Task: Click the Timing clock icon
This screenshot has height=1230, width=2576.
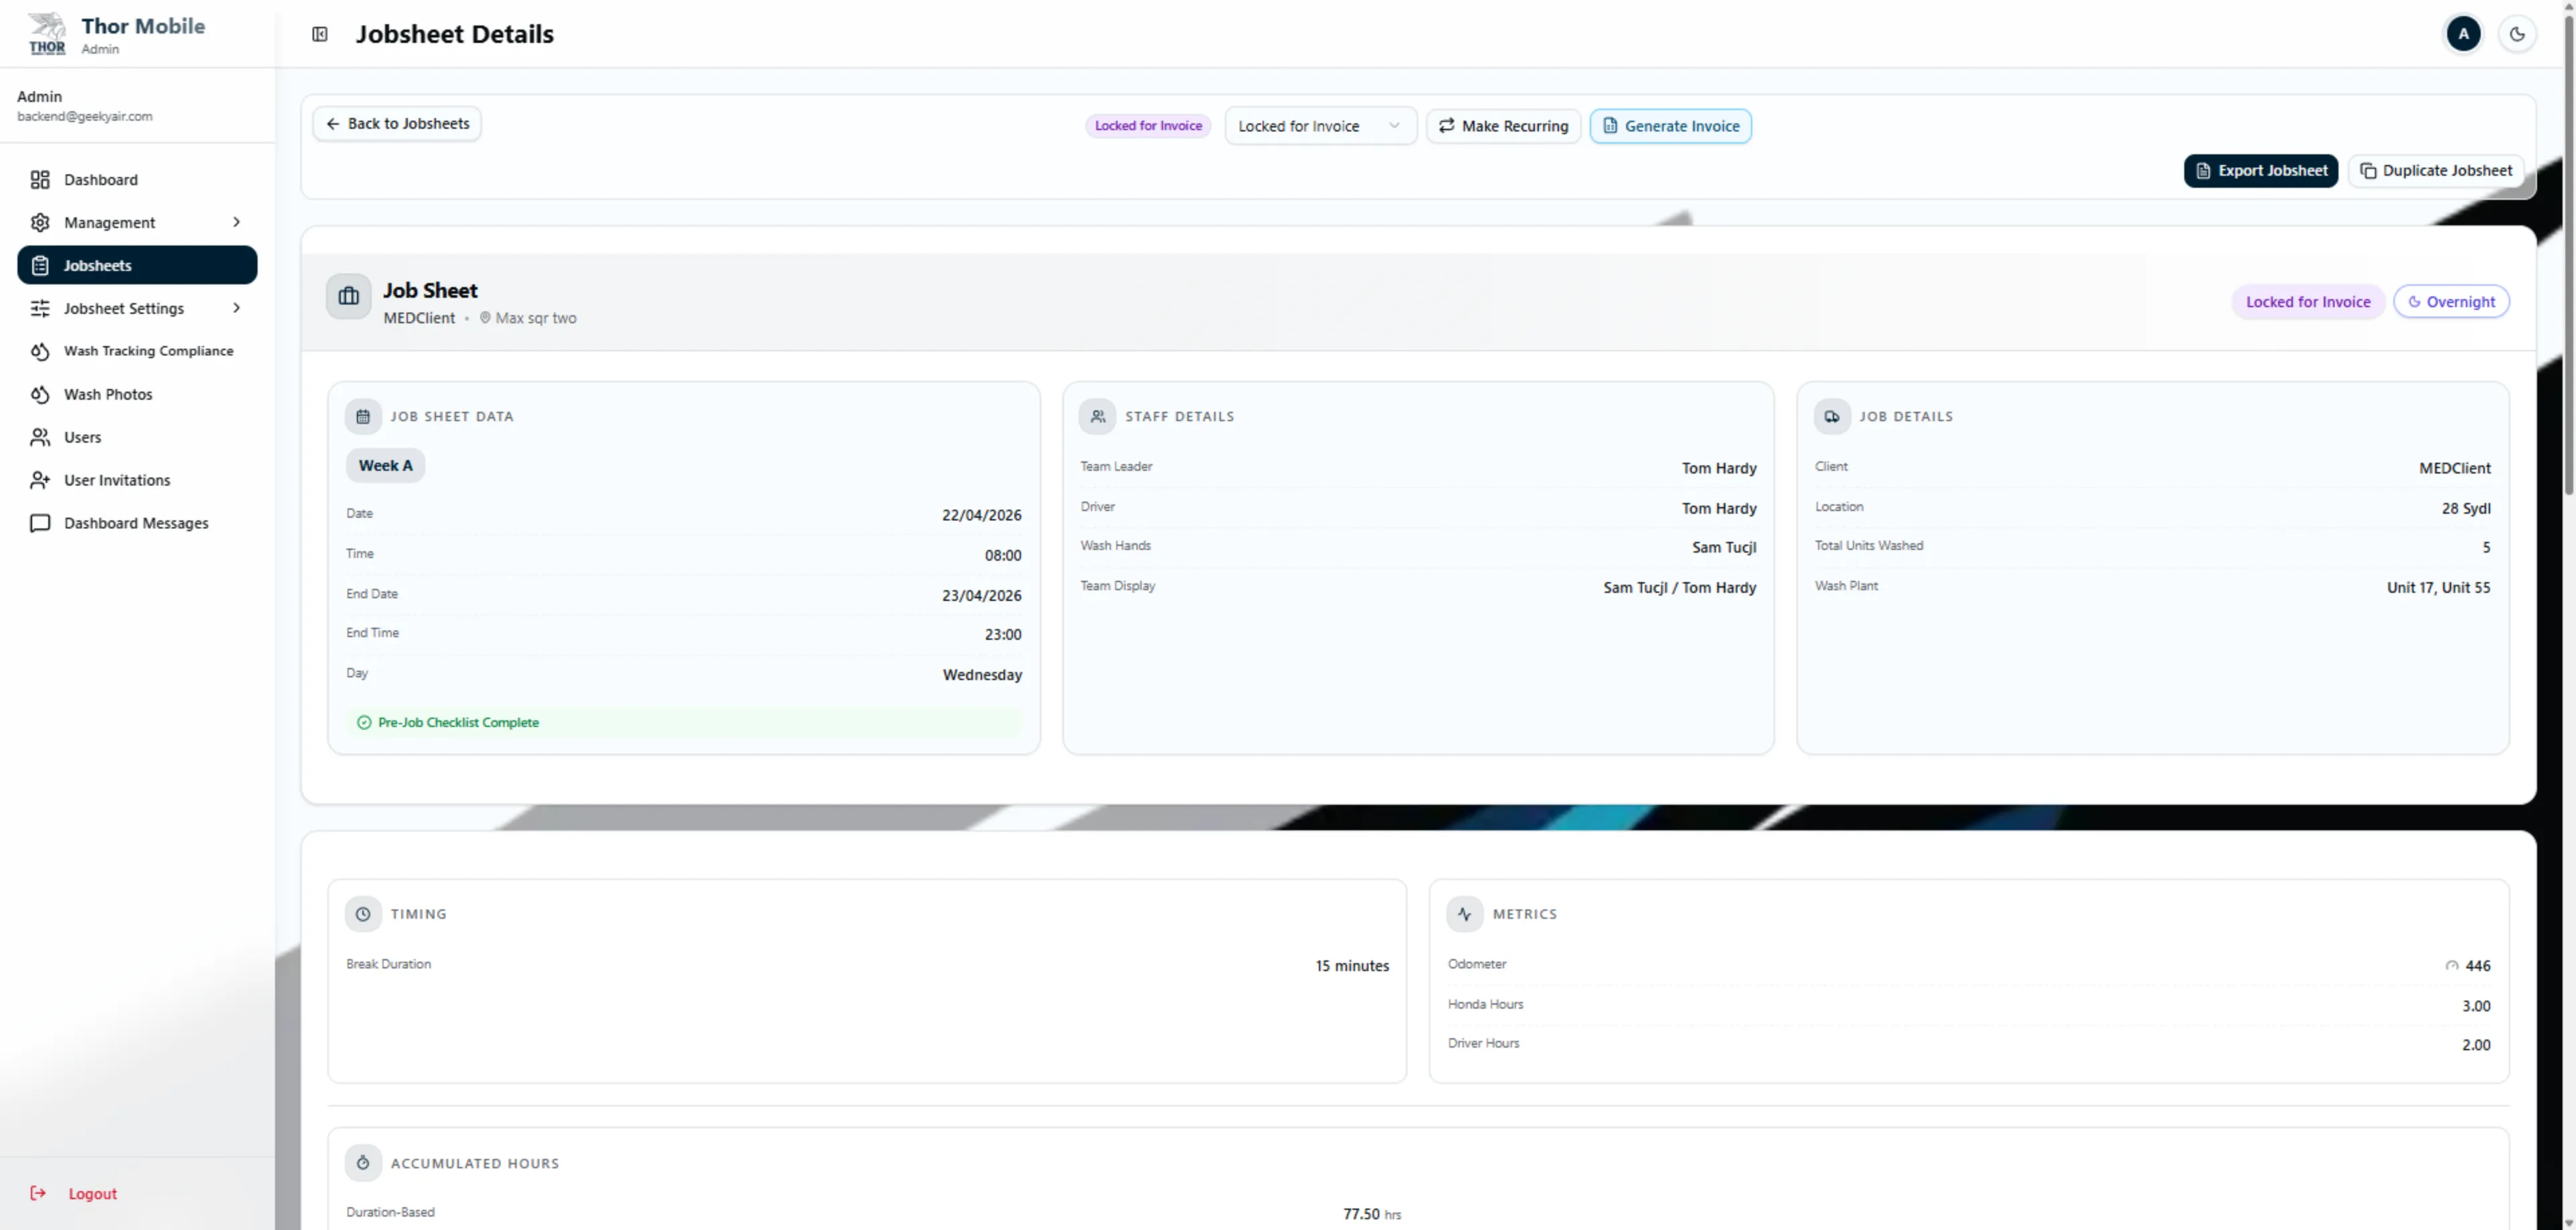Action: coord(363,914)
